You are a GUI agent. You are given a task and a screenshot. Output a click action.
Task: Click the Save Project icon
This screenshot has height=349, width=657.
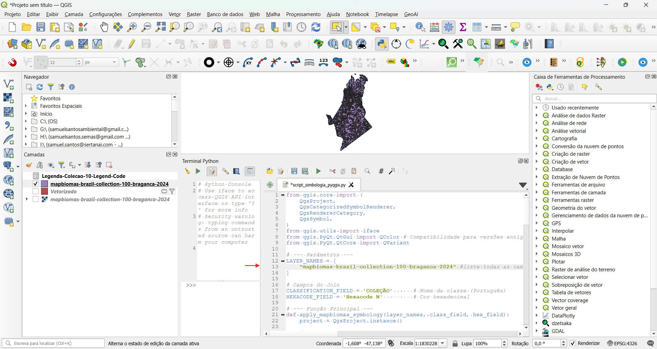coord(41,27)
